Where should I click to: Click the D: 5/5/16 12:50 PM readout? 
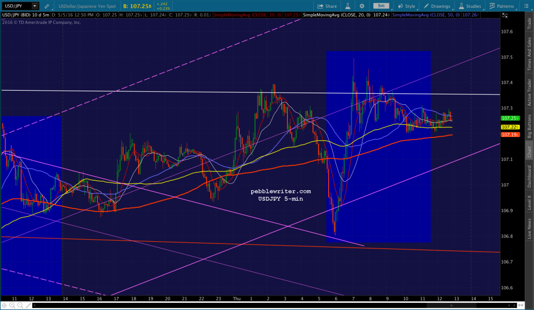[x=72, y=15]
